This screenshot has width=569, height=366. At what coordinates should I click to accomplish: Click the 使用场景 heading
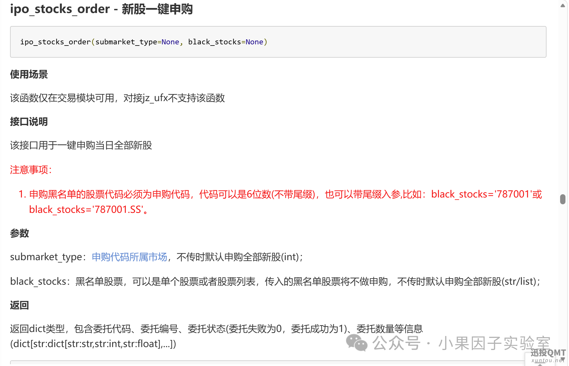[x=29, y=74]
